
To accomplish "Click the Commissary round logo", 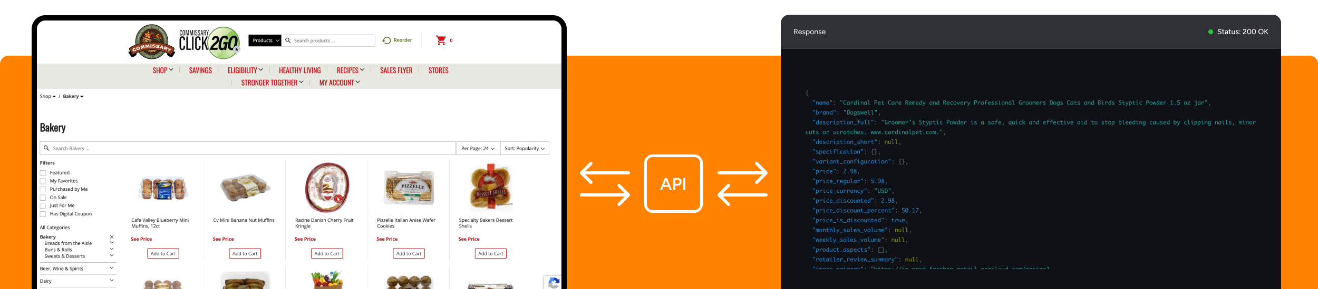I will (152, 42).
